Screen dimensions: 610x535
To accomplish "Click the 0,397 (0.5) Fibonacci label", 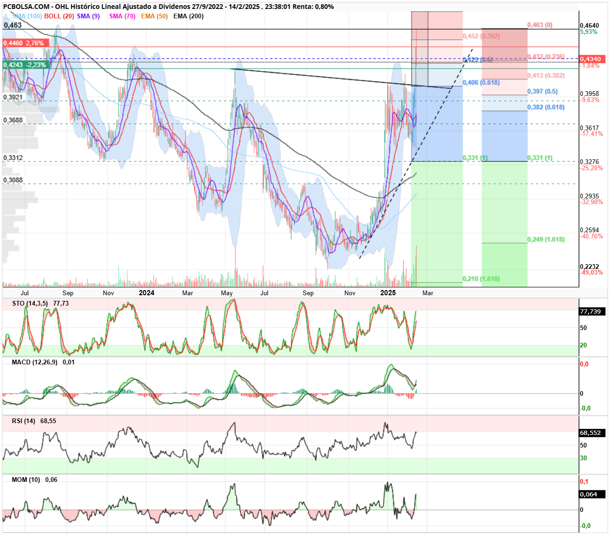I will 542,92.
